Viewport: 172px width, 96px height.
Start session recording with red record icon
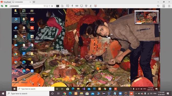96,6
